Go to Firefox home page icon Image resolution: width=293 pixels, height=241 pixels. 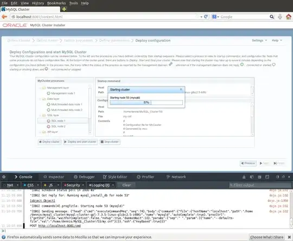point(289,17)
